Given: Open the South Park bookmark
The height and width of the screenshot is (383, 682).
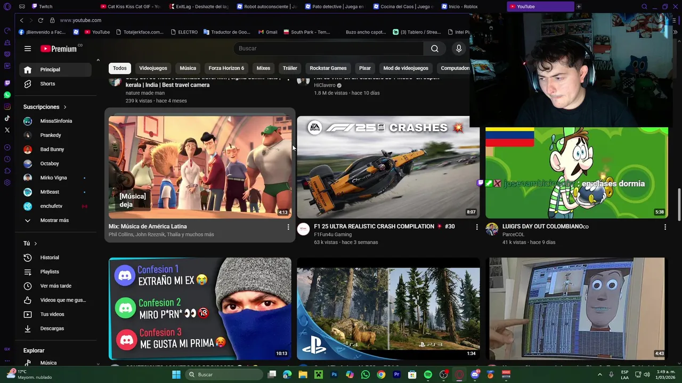Looking at the screenshot, I should tap(307, 32).
